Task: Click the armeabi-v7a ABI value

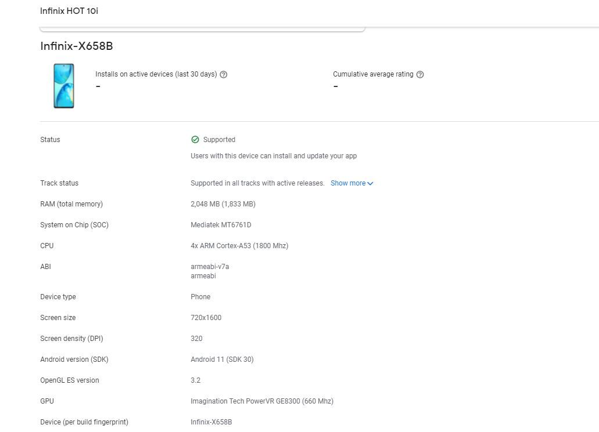Action: click(x=210, y=267)
